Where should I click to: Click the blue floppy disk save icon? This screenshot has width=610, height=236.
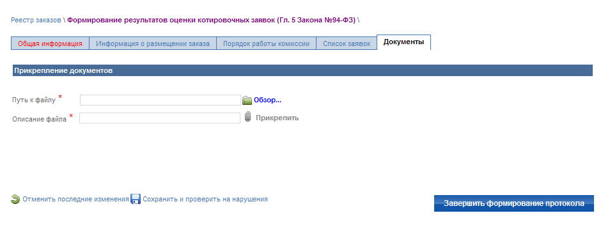(136, 200)
